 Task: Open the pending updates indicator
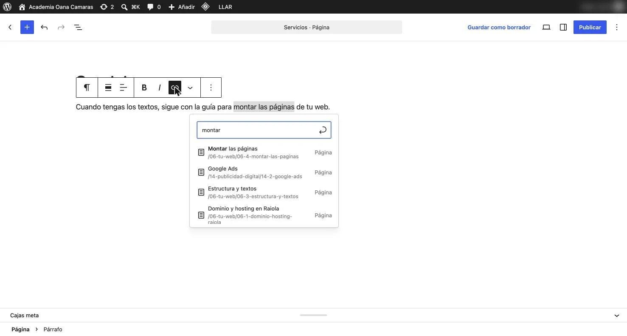tap(107, 7)
